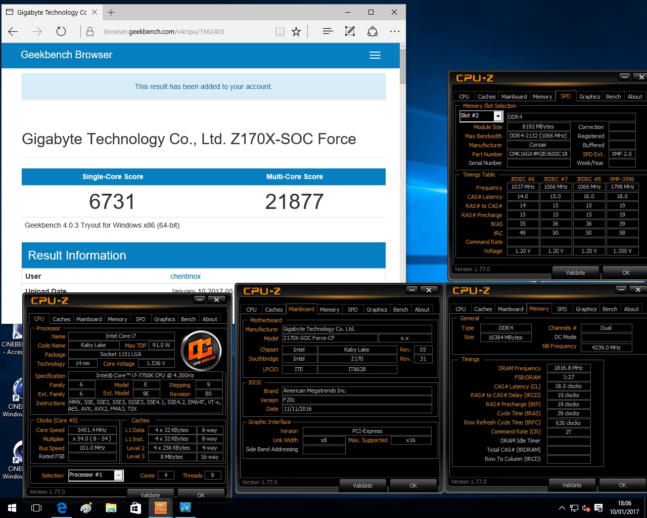647x518 pixels.
Task: Open Geekbench Browser hamburger menu
Action: (x=375, y=55)
